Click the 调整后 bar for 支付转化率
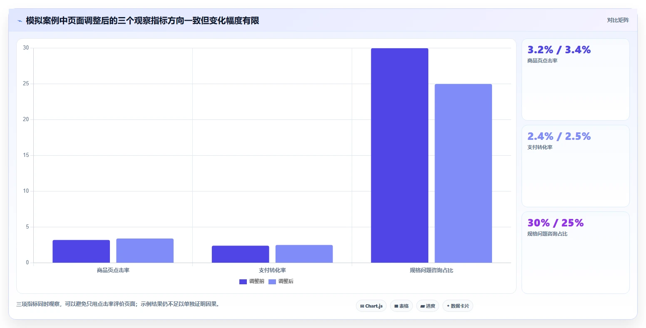Screen dimensions: 646x328 pyautogui.click(x=304, y=254)
